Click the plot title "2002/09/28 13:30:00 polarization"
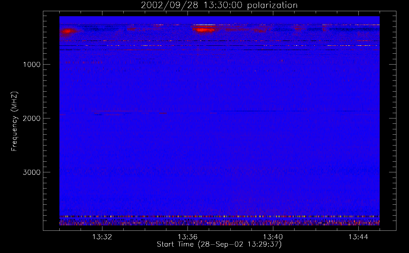The image size is (409, 253). [x=219, y=5]
